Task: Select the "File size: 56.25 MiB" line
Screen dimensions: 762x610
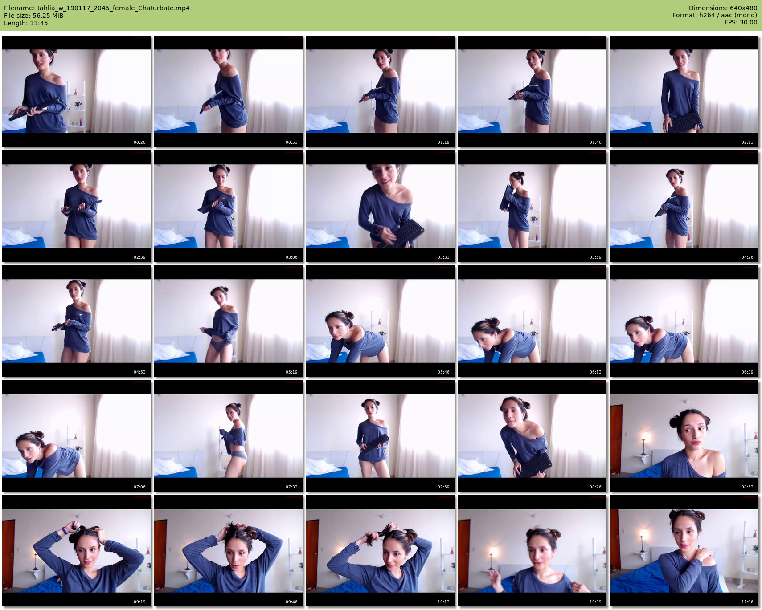Action: click(34, 16)
